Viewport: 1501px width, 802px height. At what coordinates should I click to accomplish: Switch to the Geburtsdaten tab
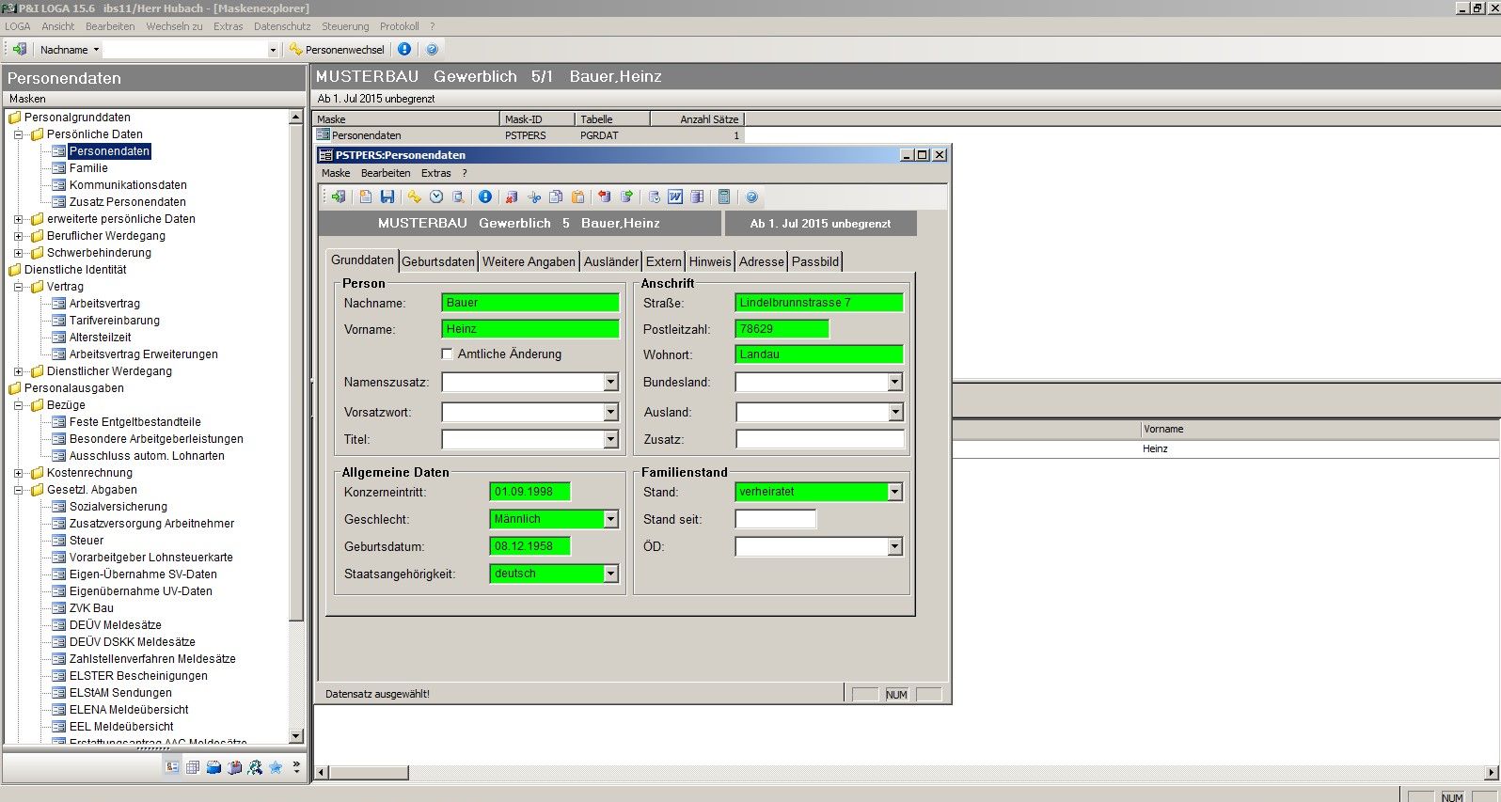coord(438,261)
